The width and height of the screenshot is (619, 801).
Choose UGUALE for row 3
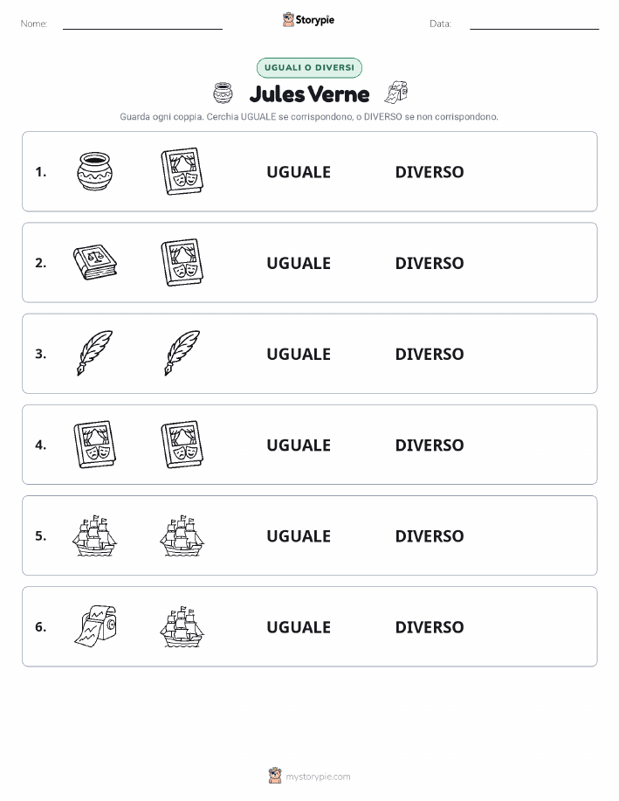(299, 354)
